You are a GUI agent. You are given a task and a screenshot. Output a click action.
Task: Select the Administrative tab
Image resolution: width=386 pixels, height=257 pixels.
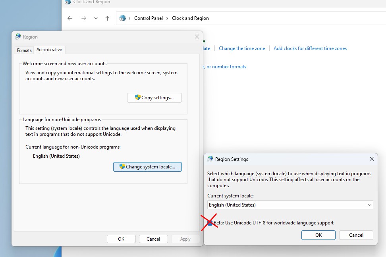tap(49, 50)
